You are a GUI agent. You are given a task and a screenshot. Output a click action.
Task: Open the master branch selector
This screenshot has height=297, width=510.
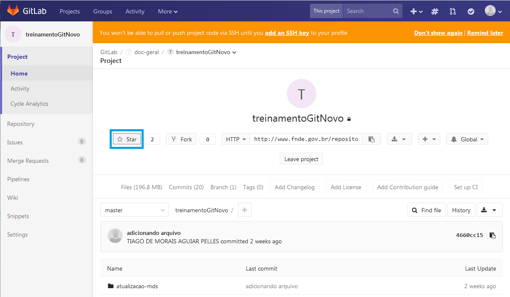click(x=134, y=210)
